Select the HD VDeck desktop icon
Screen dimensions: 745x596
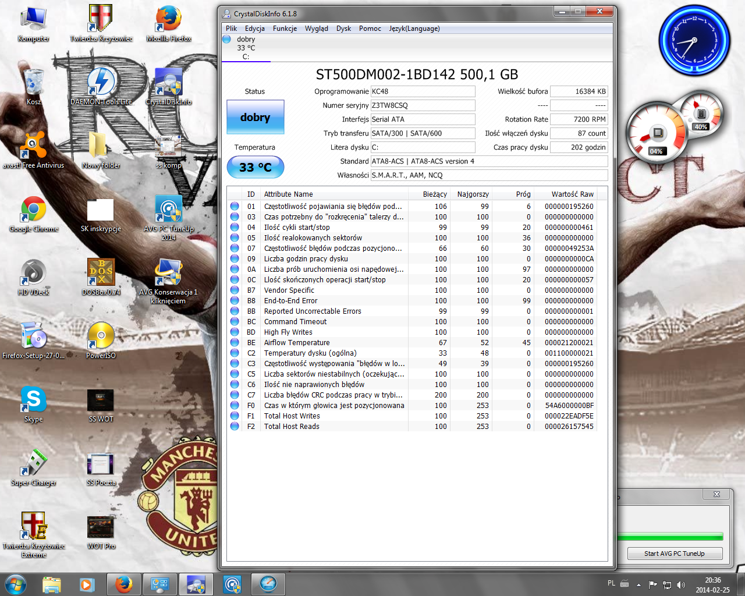tap(34, 278)
